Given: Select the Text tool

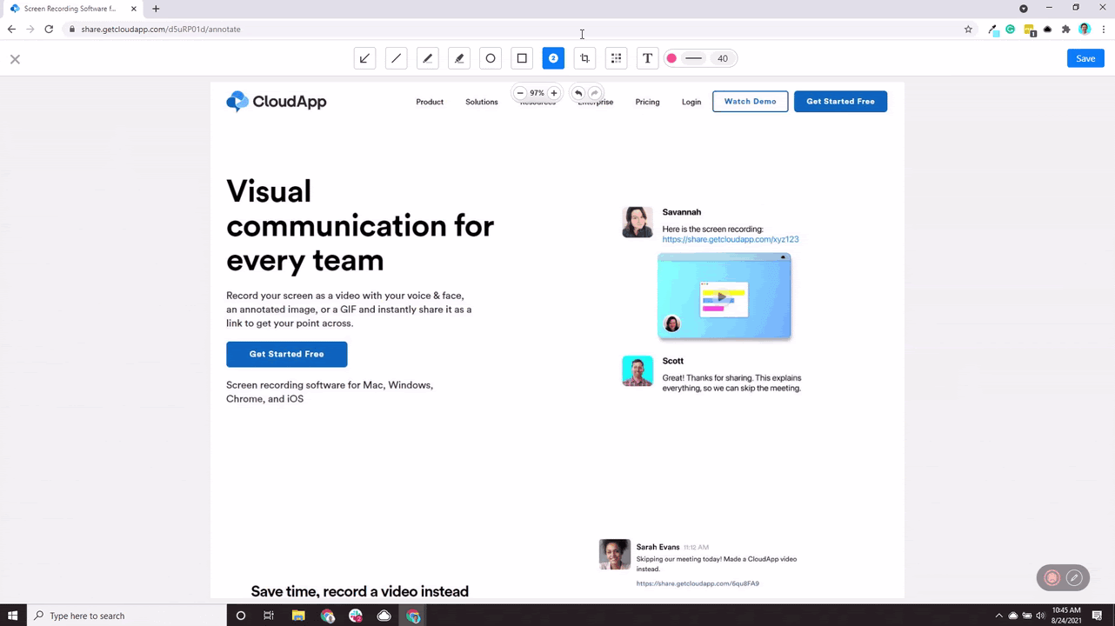Looking at the screenshot, I should tap(647, 58).
